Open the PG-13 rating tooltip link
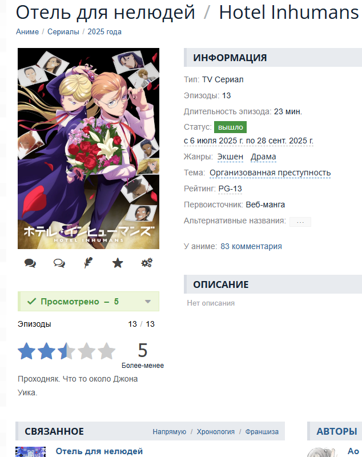362x457 pixels. [x=230, y=189]
